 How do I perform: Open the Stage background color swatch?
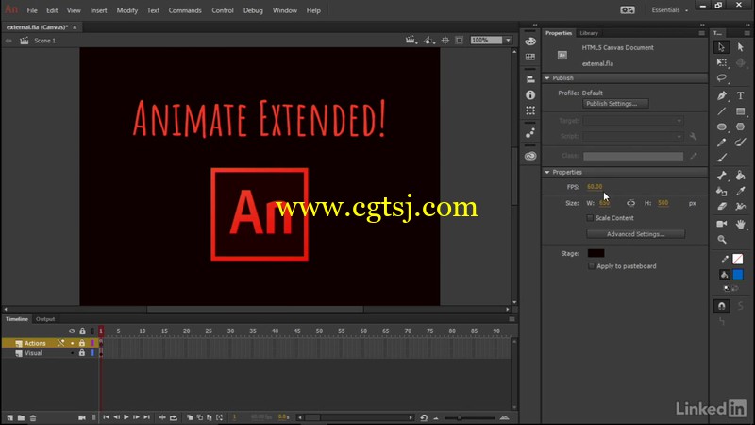596,253
